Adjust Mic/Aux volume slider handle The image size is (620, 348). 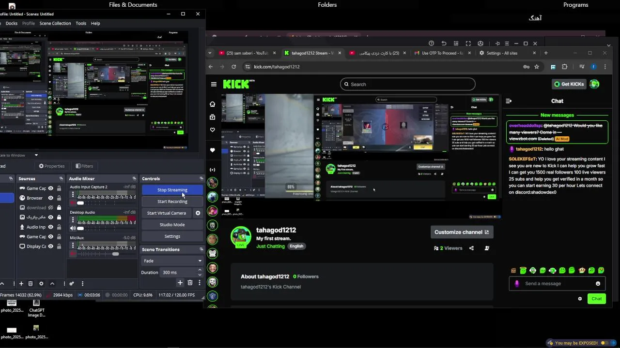tap(115, 254)
